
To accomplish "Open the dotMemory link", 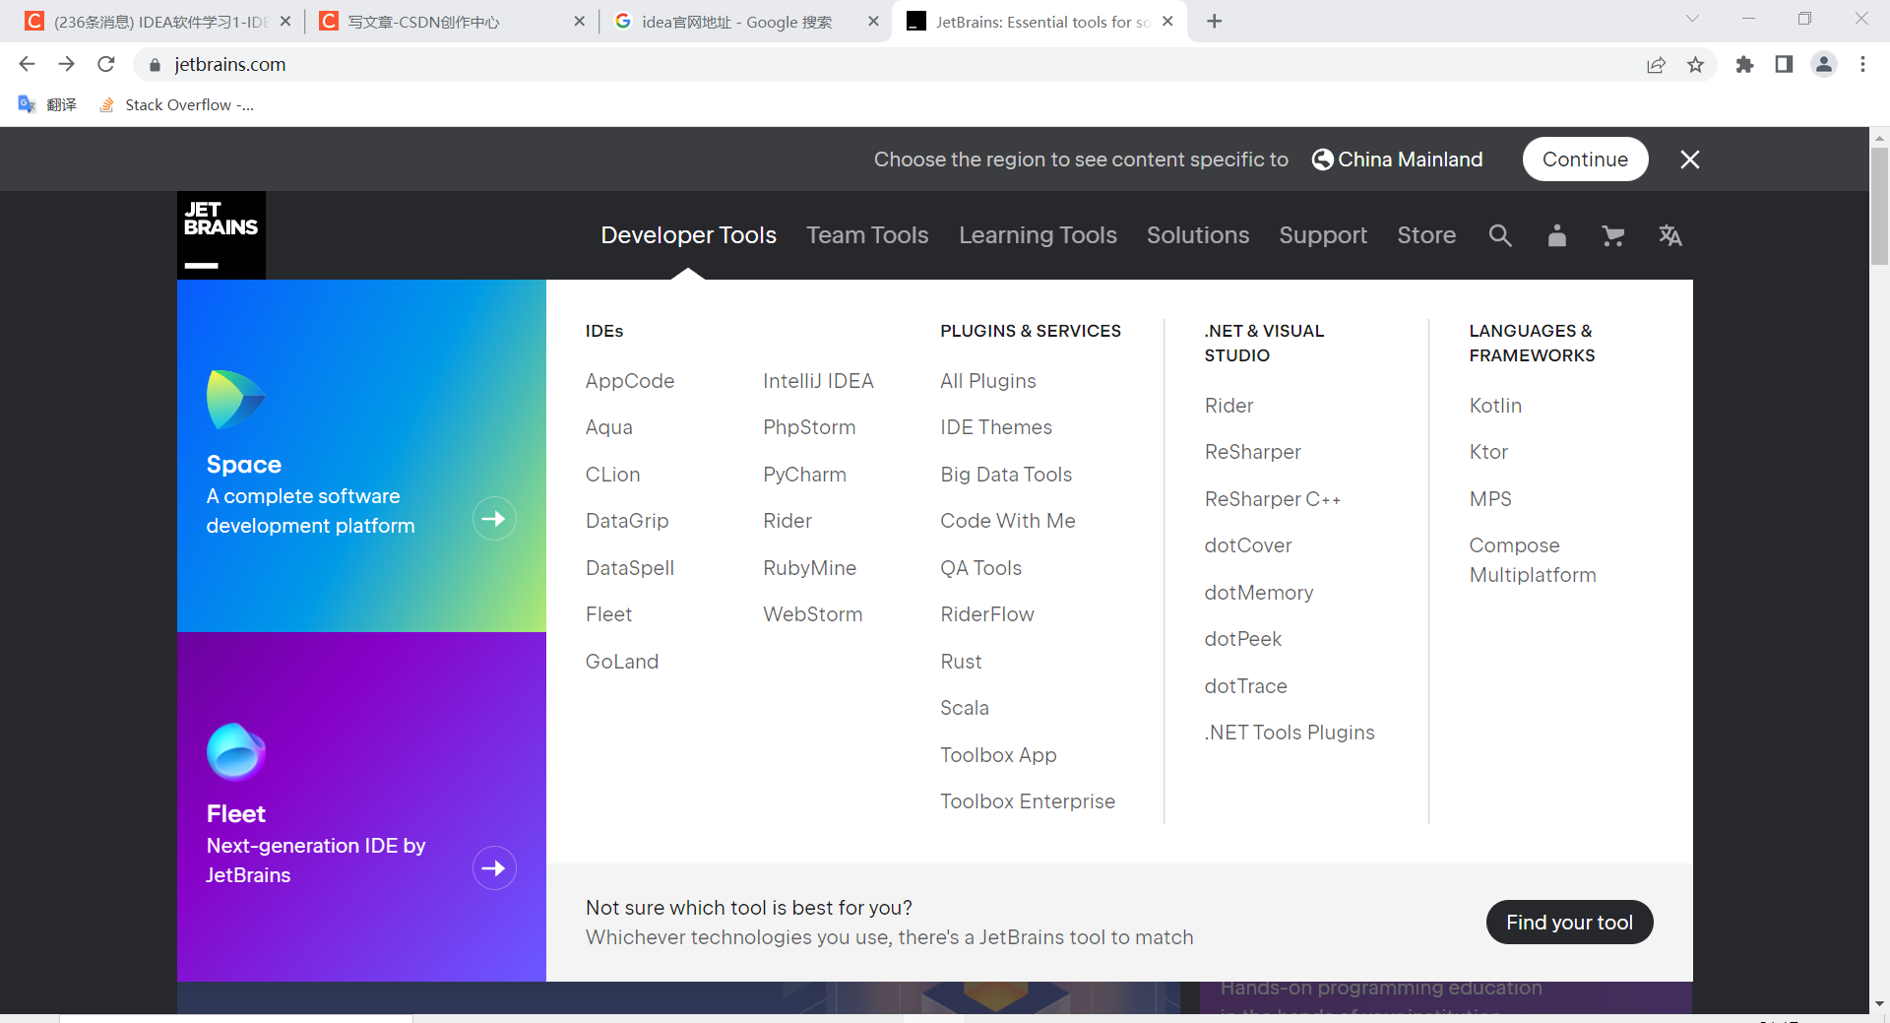I will [1259, 593].
